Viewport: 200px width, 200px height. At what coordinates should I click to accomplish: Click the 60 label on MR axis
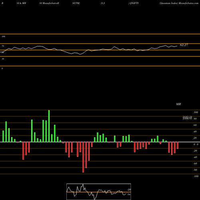point(195,125)
